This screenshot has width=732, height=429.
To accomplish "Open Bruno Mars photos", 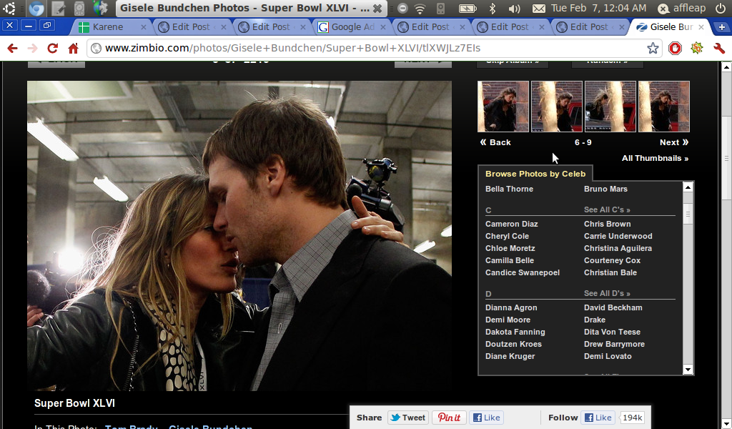I will pos(605,189).
